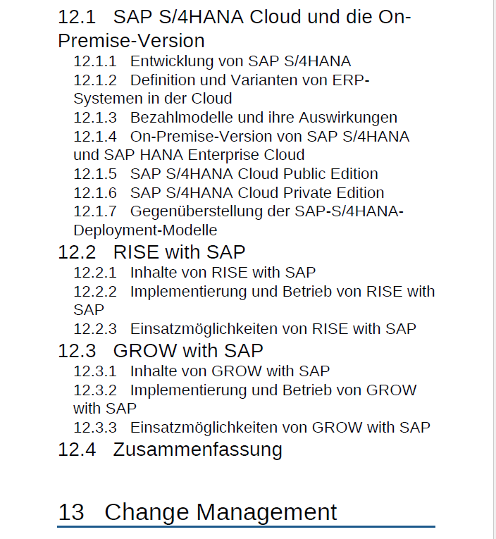Click the blue line under chapter 13

pyautogui.click(x=246, y=526)
